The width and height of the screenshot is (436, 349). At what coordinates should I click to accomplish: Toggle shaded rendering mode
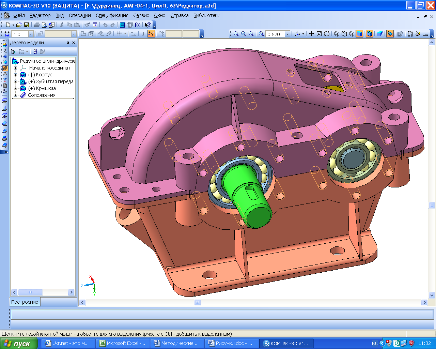click(x=359, y=34)
